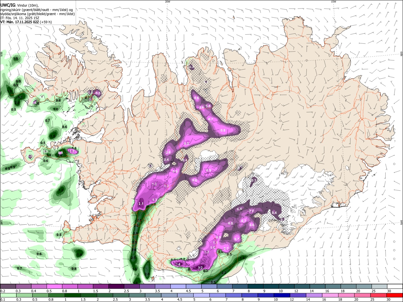Image resolution: width=403 pixels, height=302 pixels.
Task: Click the 2.2 rain value on the map
Action: pos(224,273)
